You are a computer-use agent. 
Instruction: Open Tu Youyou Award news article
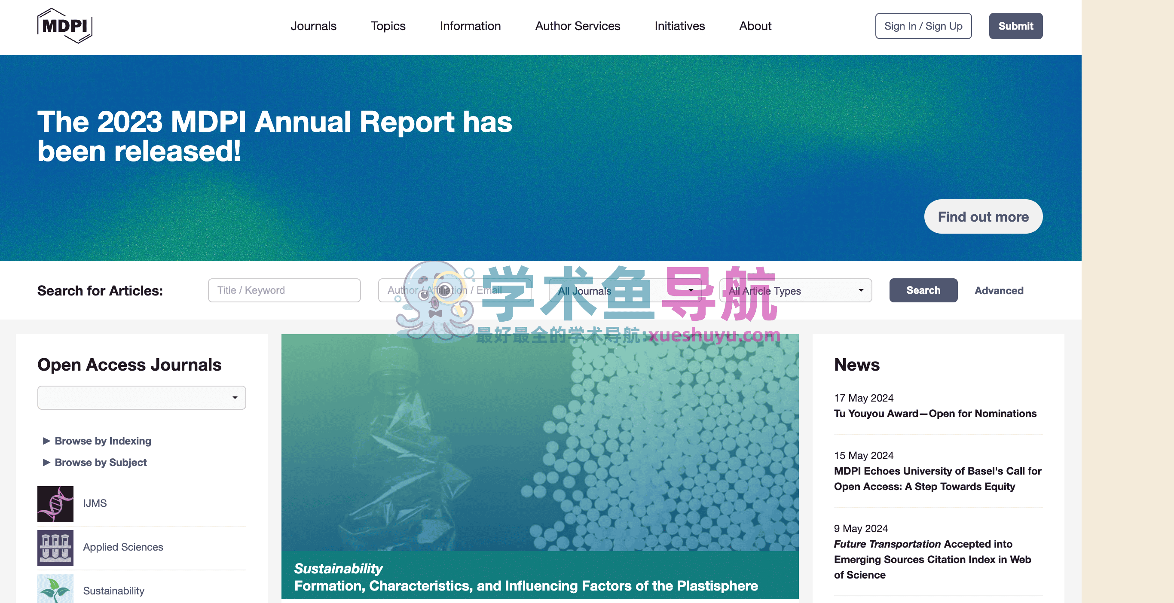(935, 414)
